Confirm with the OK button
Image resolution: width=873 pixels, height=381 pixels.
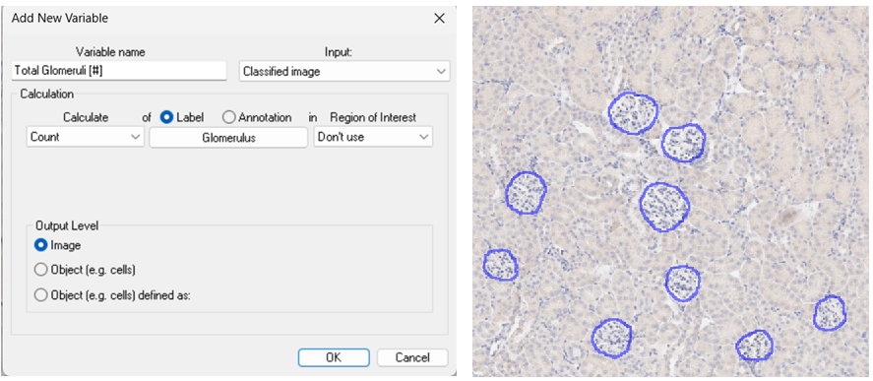[x=334, y=357]
